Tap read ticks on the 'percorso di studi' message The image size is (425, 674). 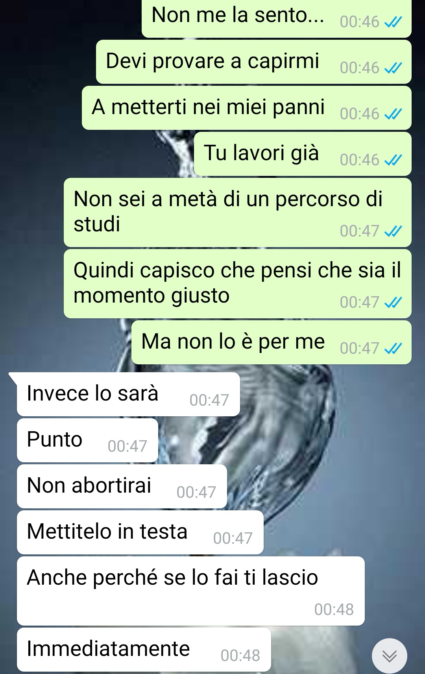pyautogui.click(x=393, y=231)
